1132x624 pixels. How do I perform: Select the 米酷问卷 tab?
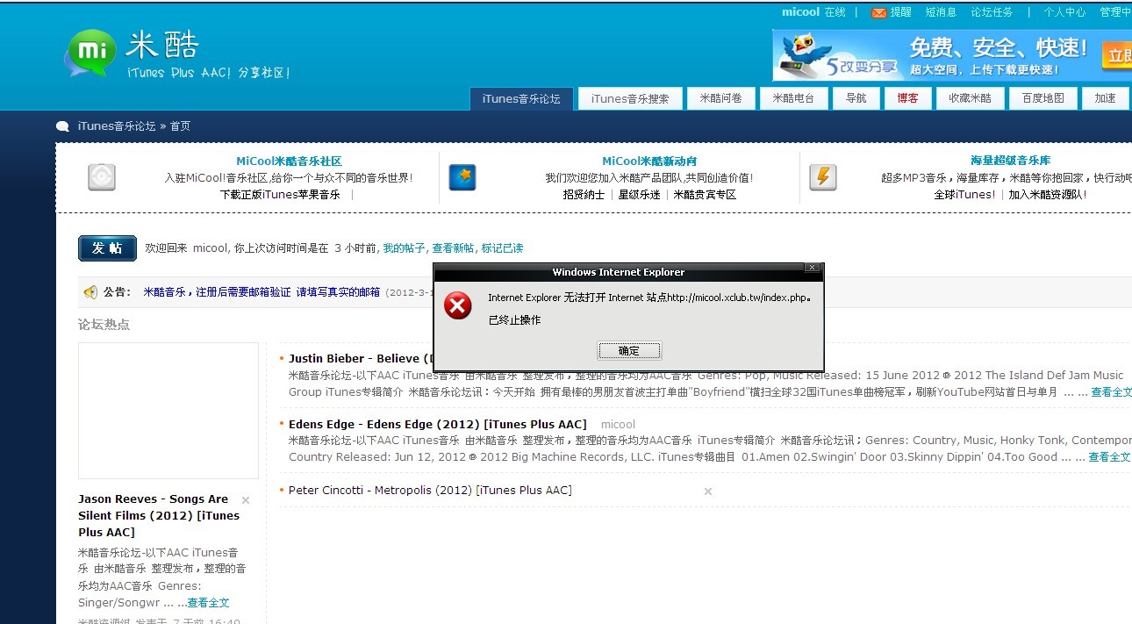click(720, 98)
